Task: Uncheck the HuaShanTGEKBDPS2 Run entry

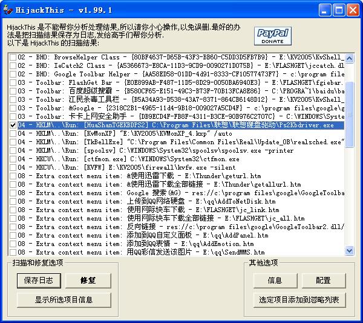Action: (x=13, y=125)
